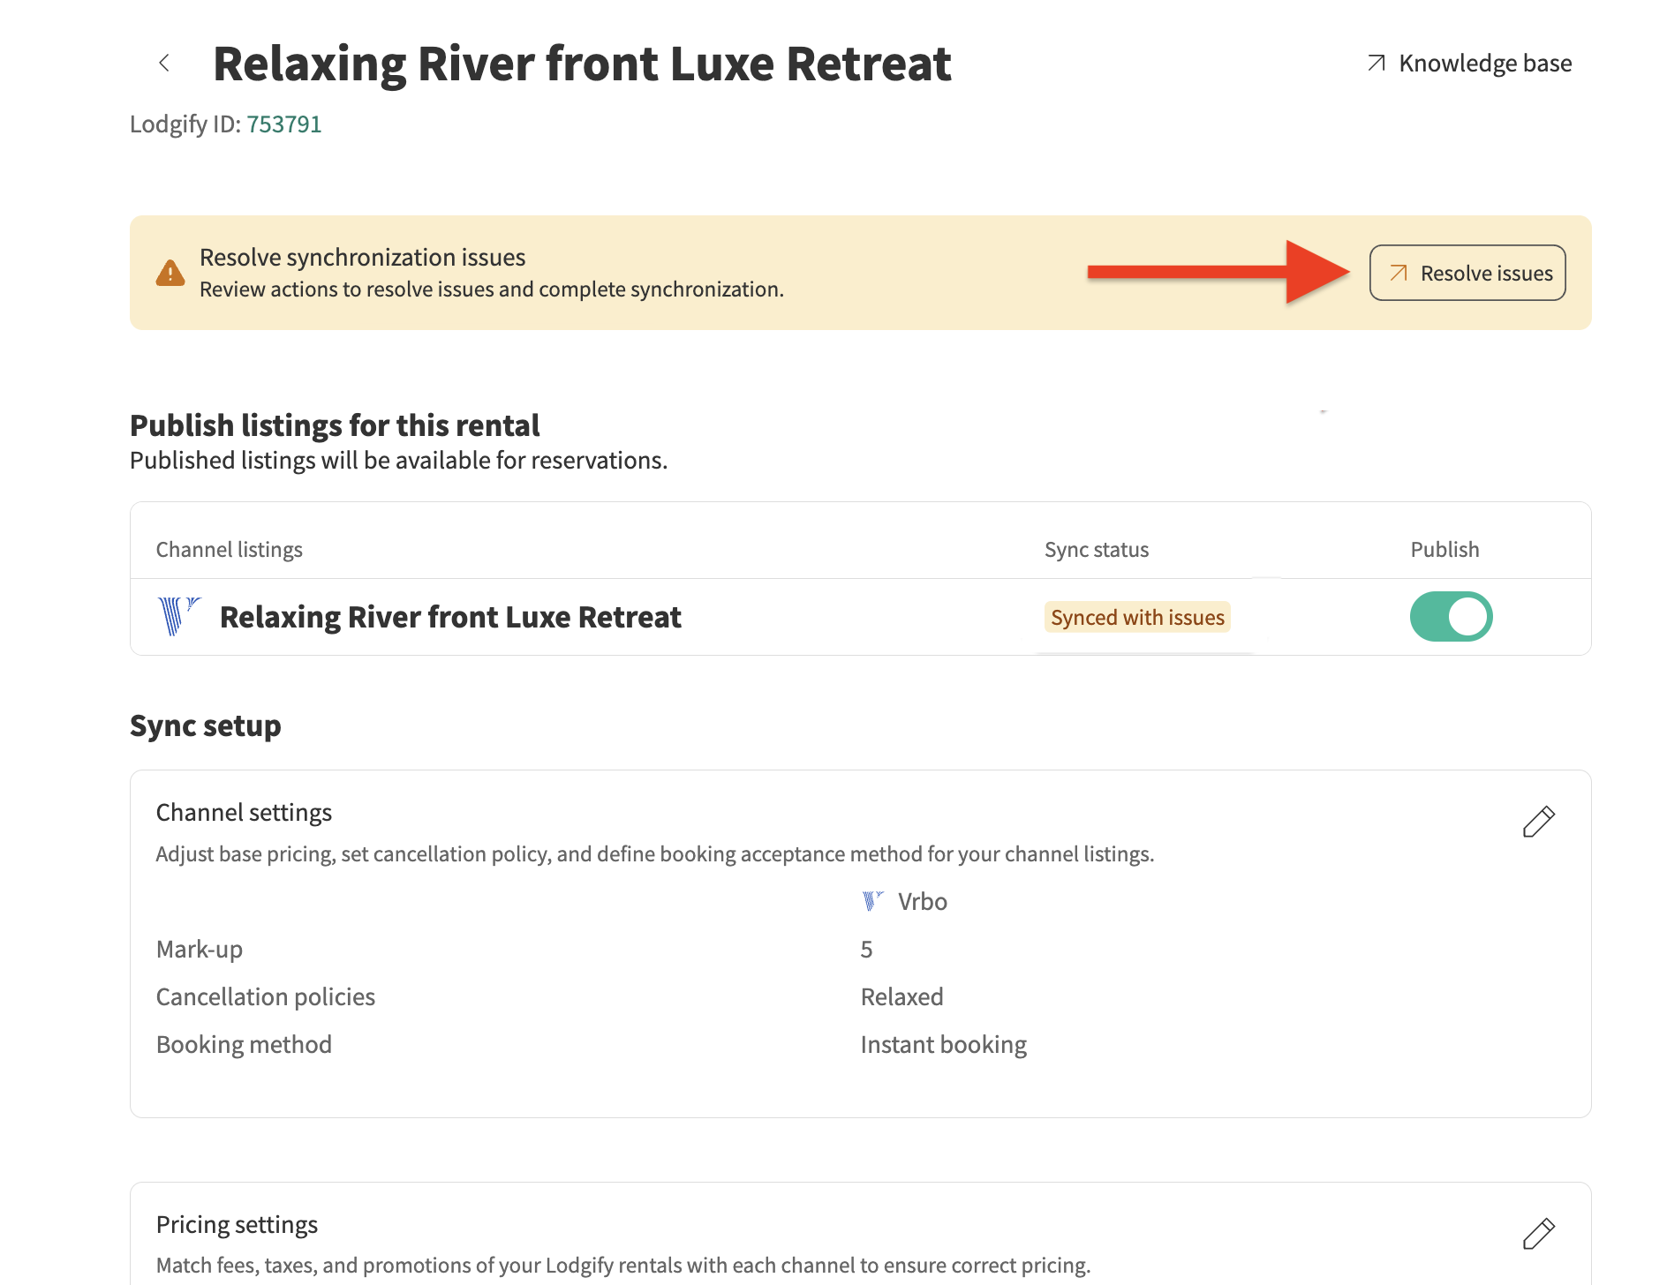
Task: Click Lodgify ID 753791 link
Action: (x=283, y=124)
